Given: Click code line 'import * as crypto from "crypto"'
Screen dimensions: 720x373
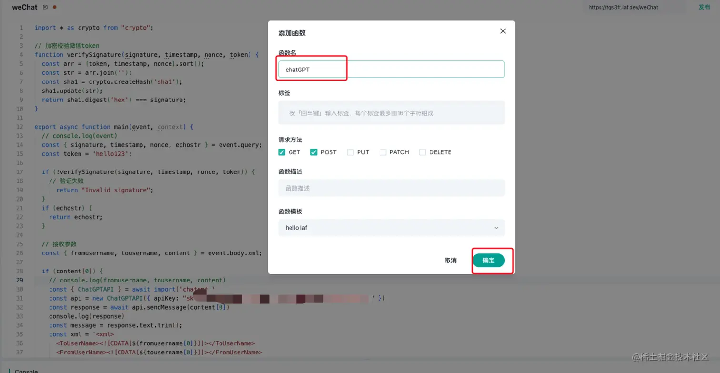Looking at the screenshot, I should point(94,28).
